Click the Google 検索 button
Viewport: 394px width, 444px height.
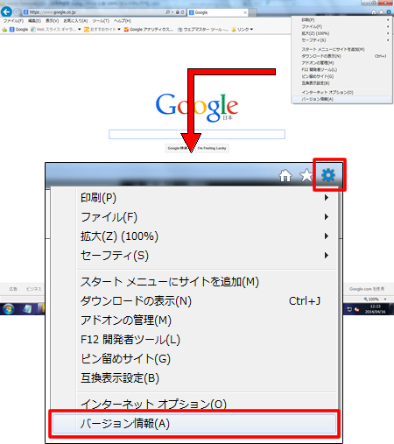point(177,148)
